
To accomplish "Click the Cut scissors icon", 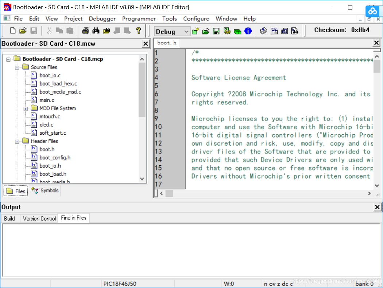I will point(49,31).
